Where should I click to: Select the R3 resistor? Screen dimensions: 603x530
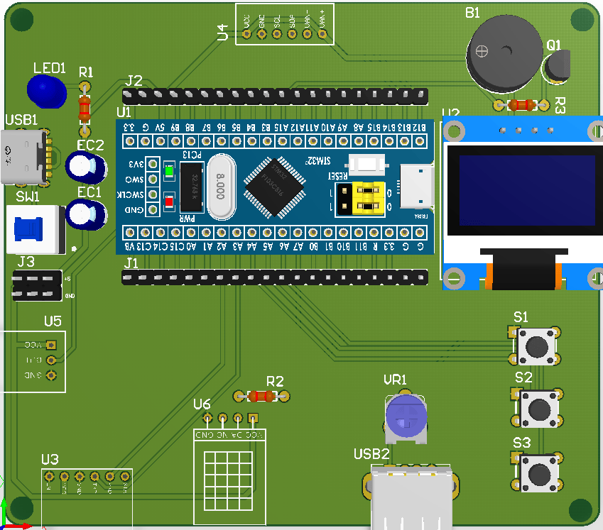coord(521,105)
